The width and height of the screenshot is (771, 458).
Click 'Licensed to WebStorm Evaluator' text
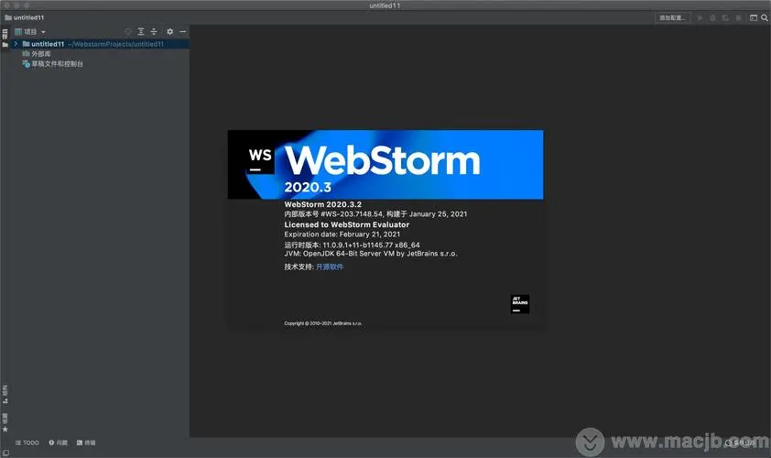pos(347,224)
